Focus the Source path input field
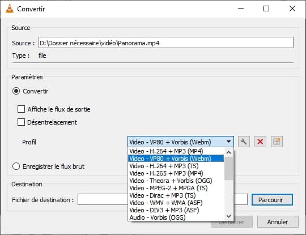306x235 pixels. [x=166, y=42]
